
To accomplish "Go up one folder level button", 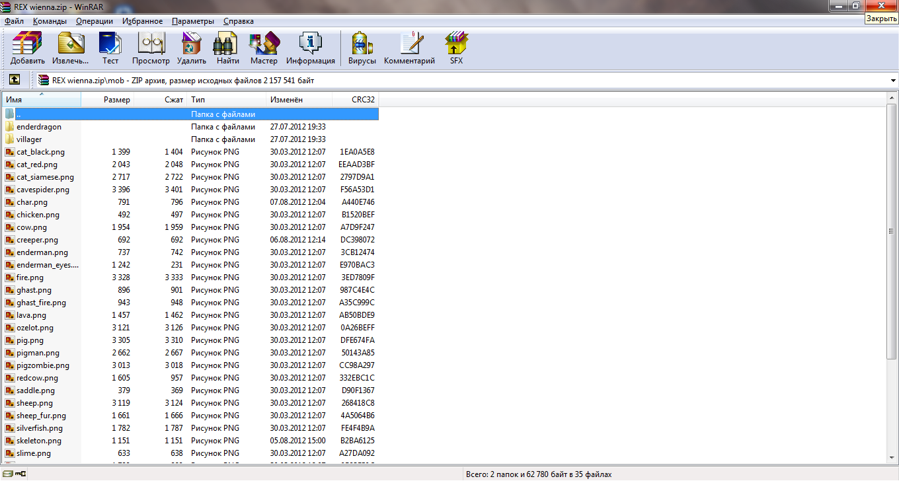I will coord(14,80).
